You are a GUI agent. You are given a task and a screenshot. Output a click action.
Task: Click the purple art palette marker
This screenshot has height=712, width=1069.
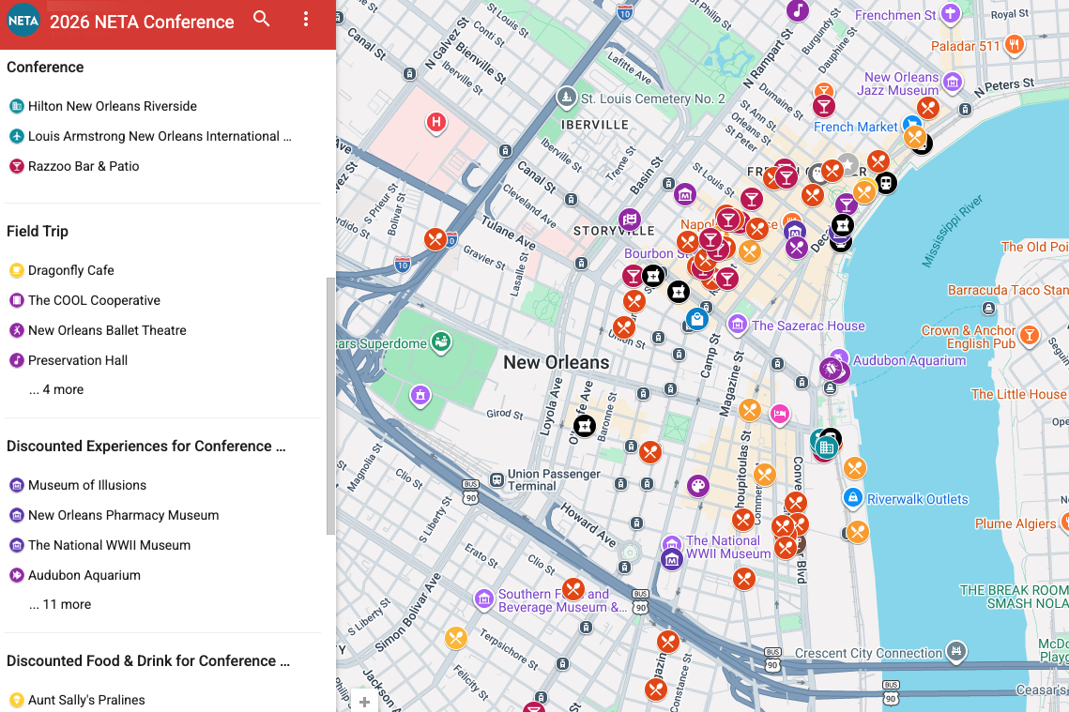[697, 486]
